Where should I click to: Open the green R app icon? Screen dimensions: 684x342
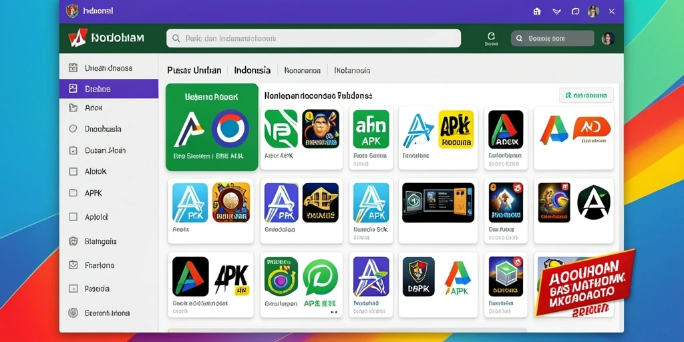click(x=281, y=129)
